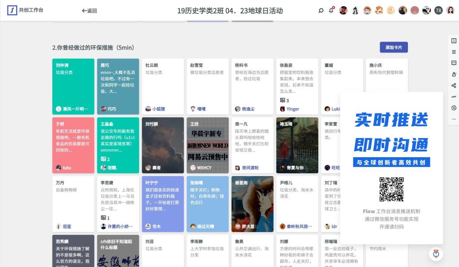Click the list menu icon in right sidebar
Viewport: 459px width, 267px height.
click(x=454, y=52)
